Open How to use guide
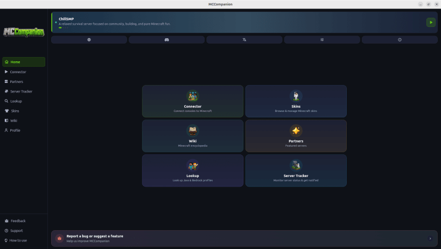Viewport: 441px width, 249px height. (x=24, y=240)
